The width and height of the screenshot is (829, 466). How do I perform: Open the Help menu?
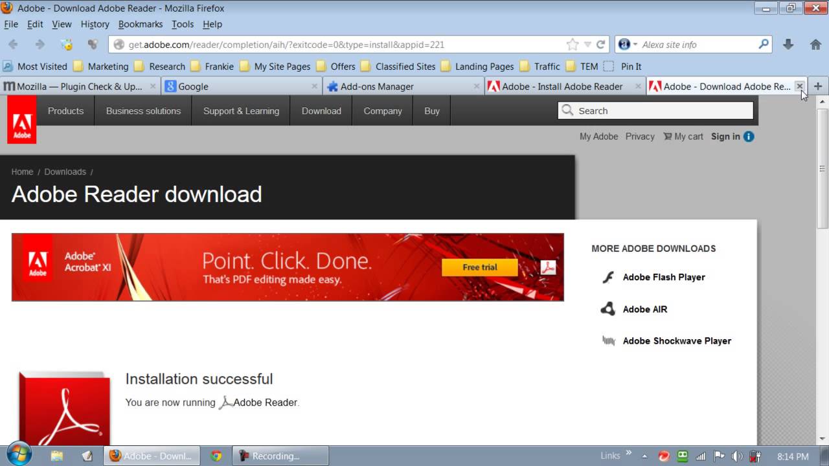click(x=212, y=24)
